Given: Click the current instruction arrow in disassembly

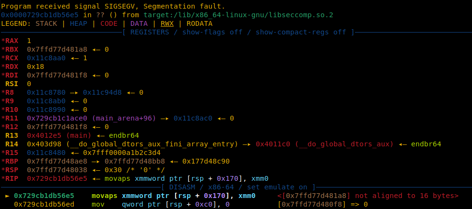Looking at the screenshot, I should click(x=7, y=196).
